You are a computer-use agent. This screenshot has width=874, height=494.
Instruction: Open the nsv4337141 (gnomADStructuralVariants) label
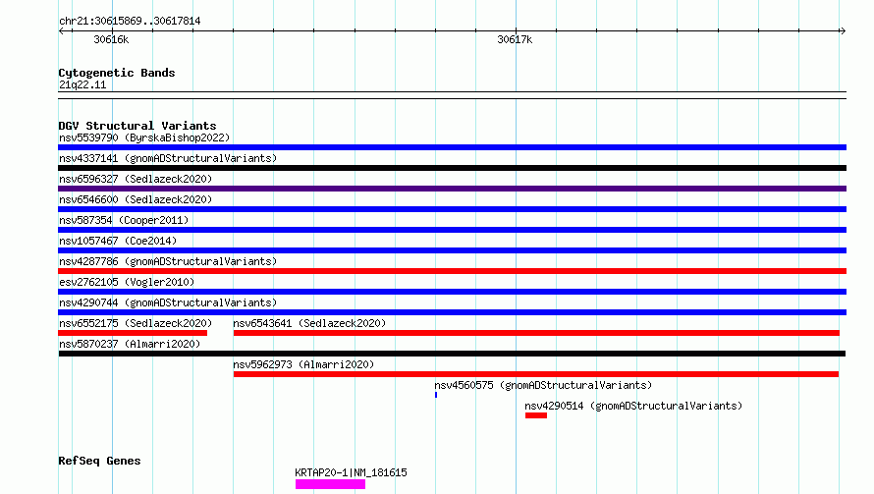coord(168,158)
